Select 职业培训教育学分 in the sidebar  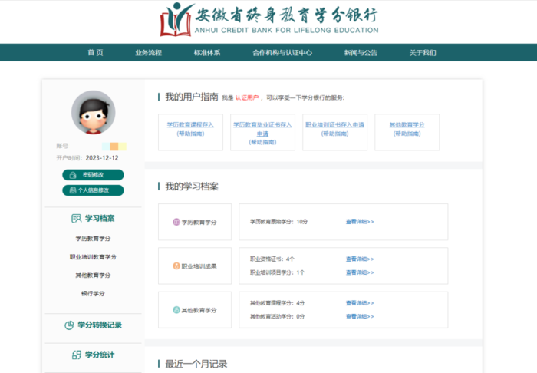coord(93,257)
